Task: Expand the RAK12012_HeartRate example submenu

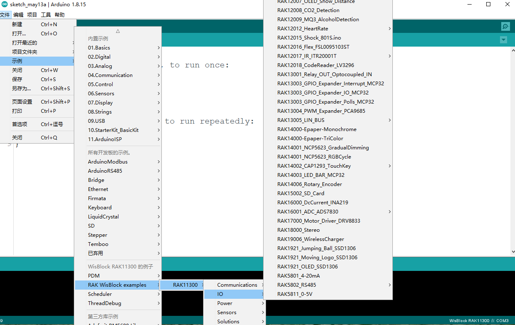Action: pos(328,29)
